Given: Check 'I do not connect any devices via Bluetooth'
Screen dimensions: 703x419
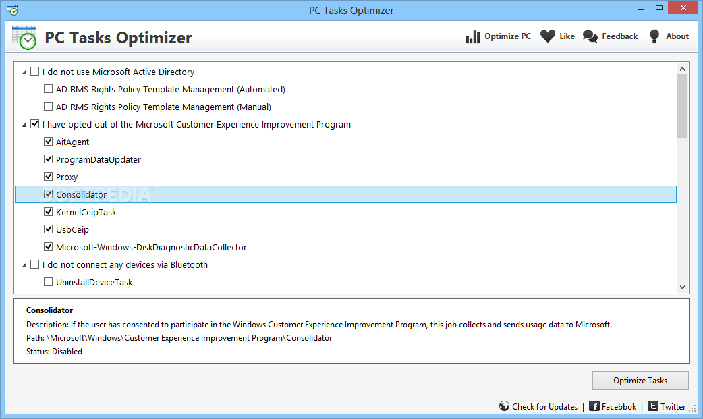Looking at the screenshot, I should coord(34,264).
